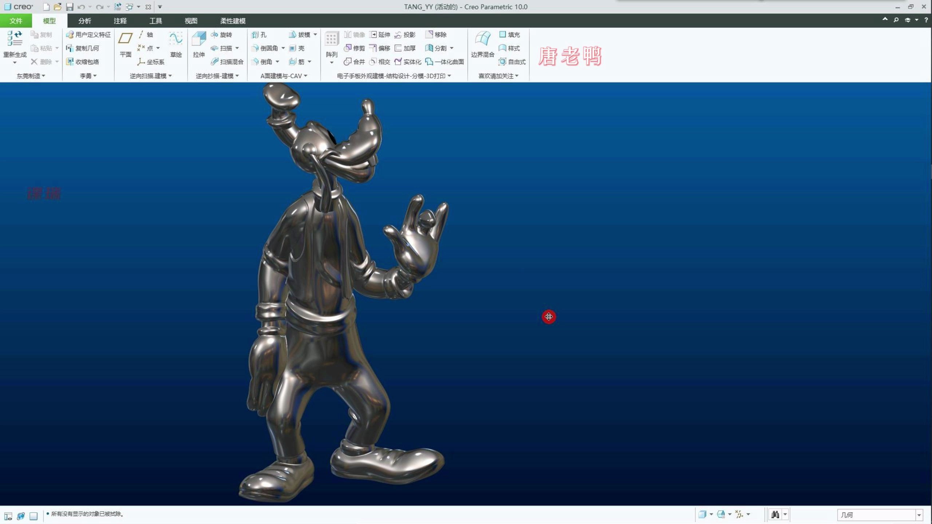
Task: Open the Round (倒圆角) dropdown arrow
Action: coord(283,48)
